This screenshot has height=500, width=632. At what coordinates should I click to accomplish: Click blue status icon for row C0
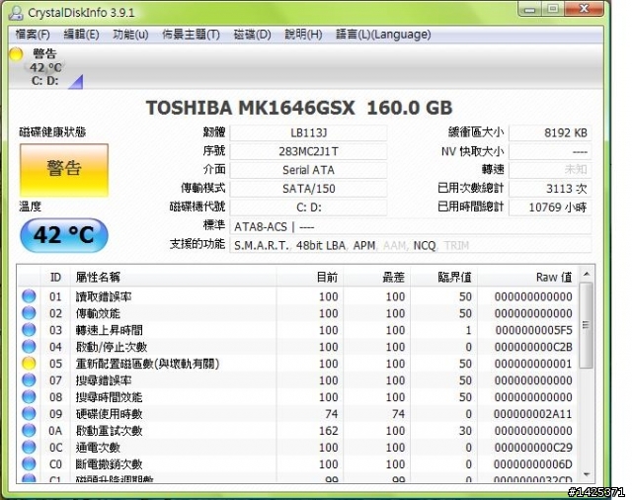29,463
